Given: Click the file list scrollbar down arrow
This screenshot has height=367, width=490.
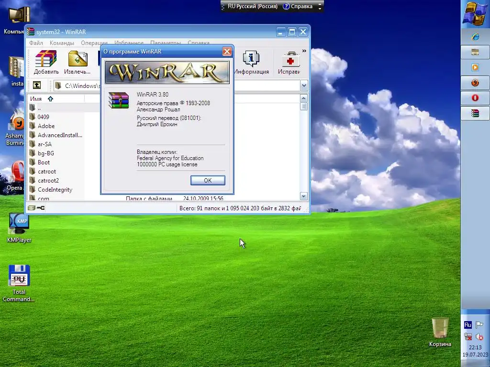Looking at the screenshot, I should (x=304, y=196).
